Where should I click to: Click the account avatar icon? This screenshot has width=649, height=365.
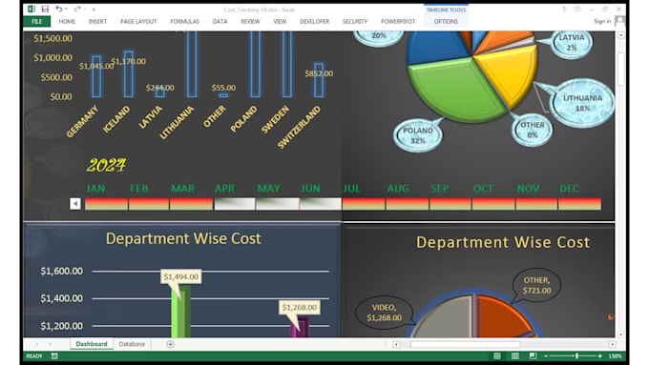click(x=619, y=21)
